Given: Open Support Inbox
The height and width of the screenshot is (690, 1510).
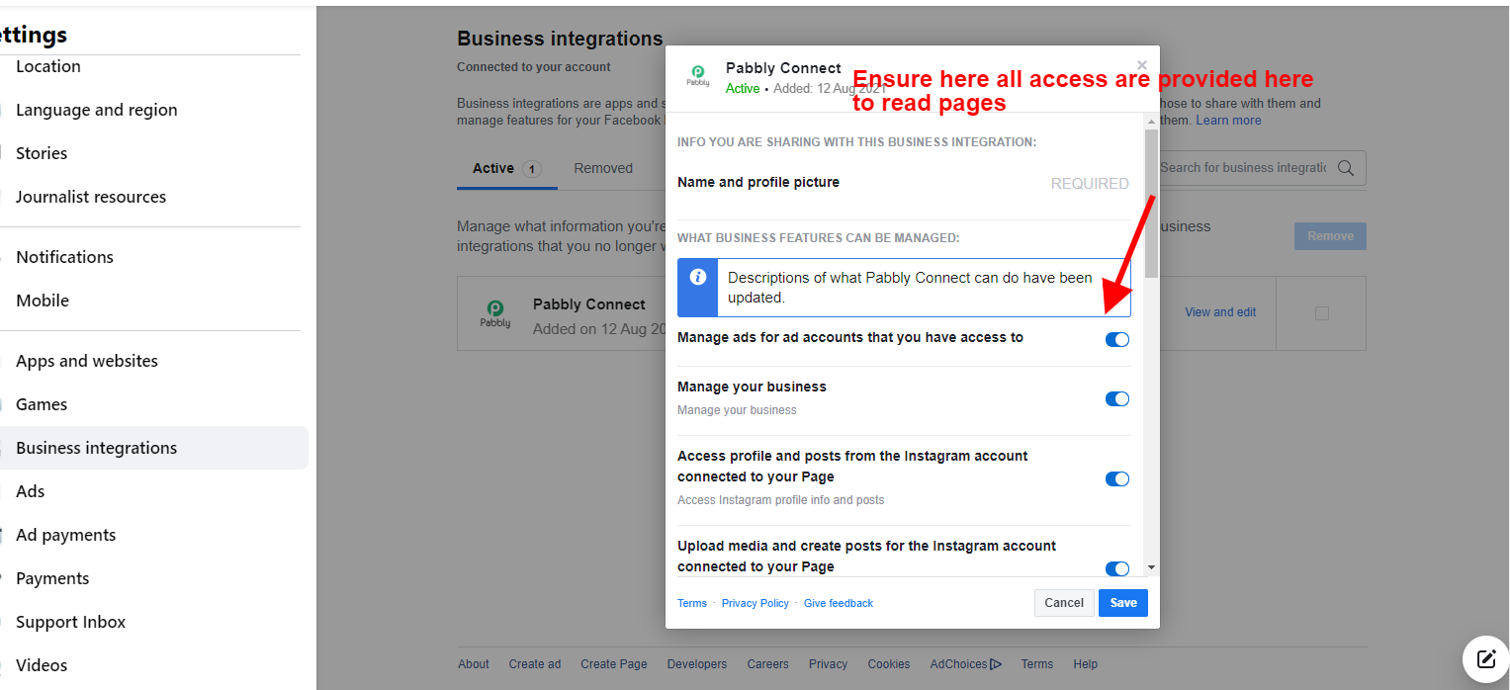Looking at the screenshot, I should point(70,622).
